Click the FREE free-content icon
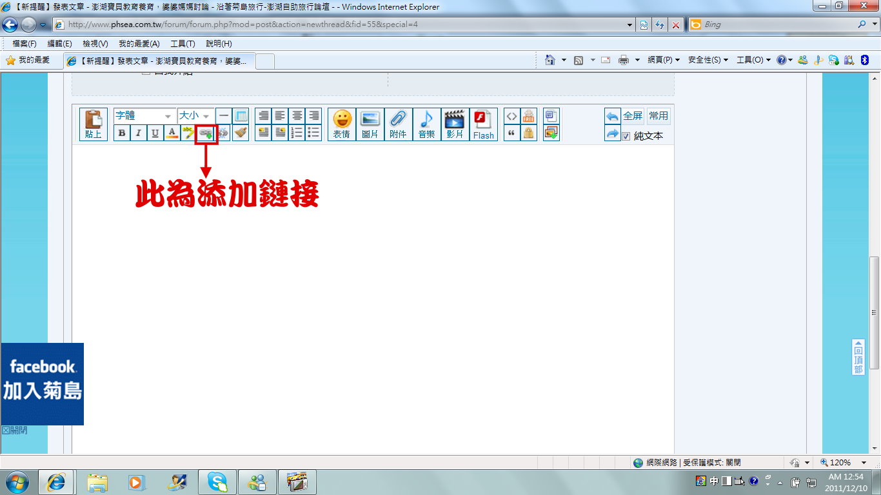This screenshot has width=881, height=495. coord(529,116)
